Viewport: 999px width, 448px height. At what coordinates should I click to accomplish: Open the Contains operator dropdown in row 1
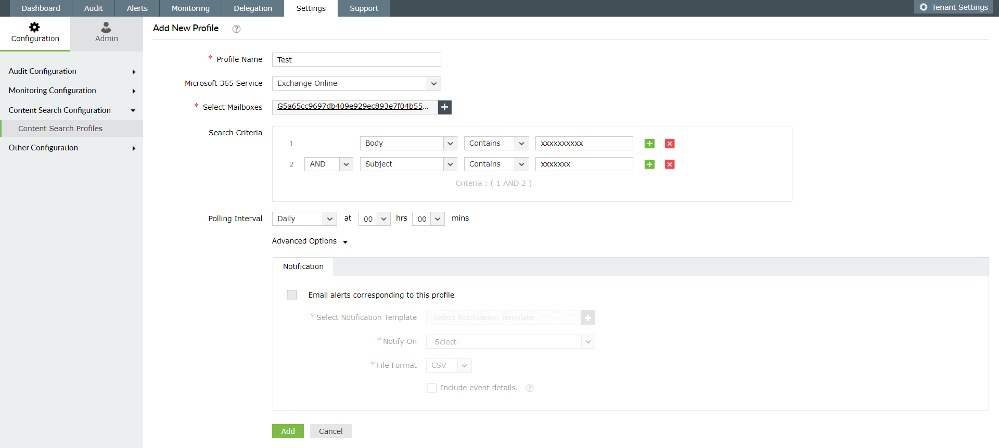tap(496, 143)
